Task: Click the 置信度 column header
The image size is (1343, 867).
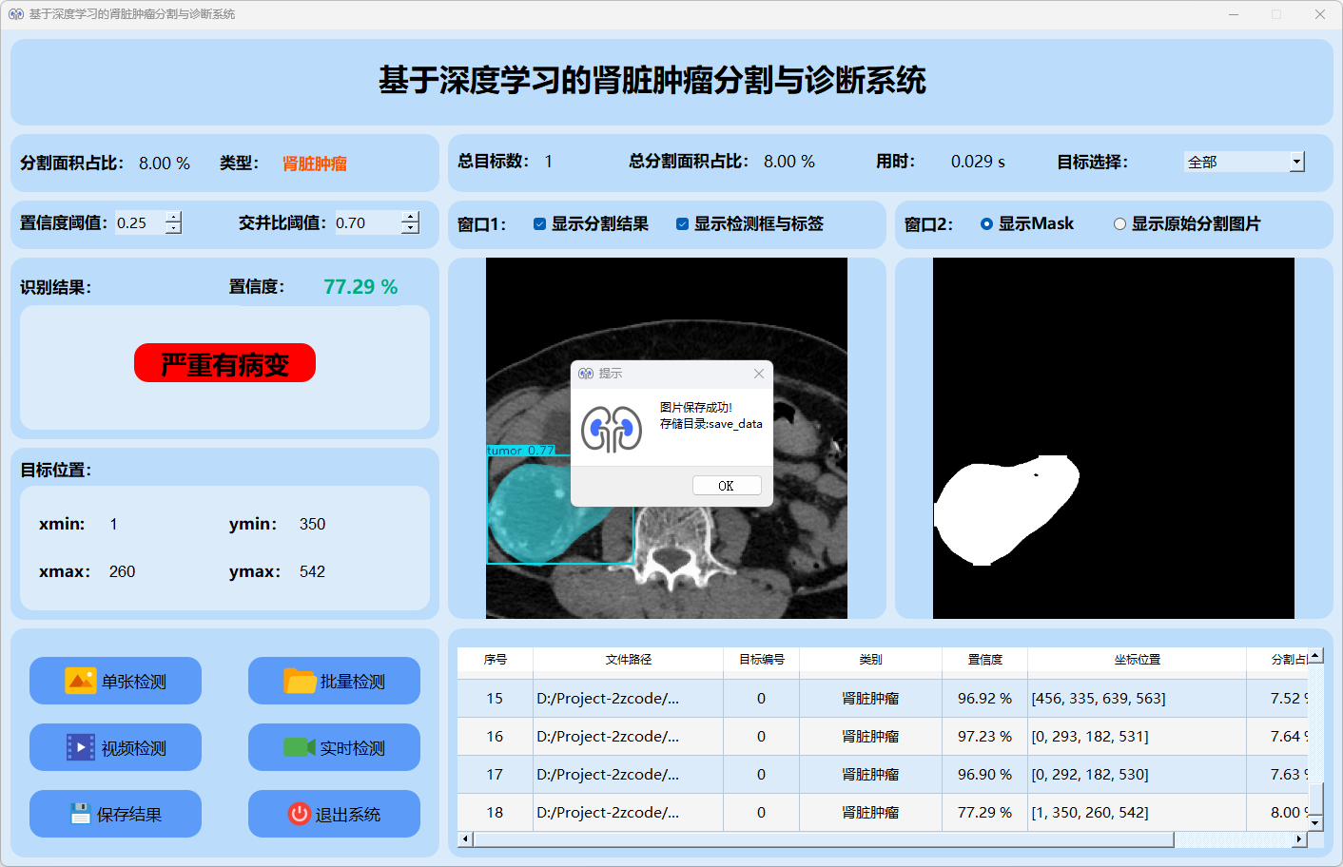Action: pyautogui.click(x=984, y=660)
